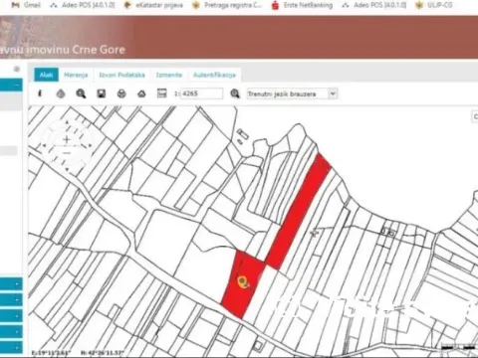Open the ULIP-CG bookmark
This screenshot has height=358, width=478.
coord(433,5)
